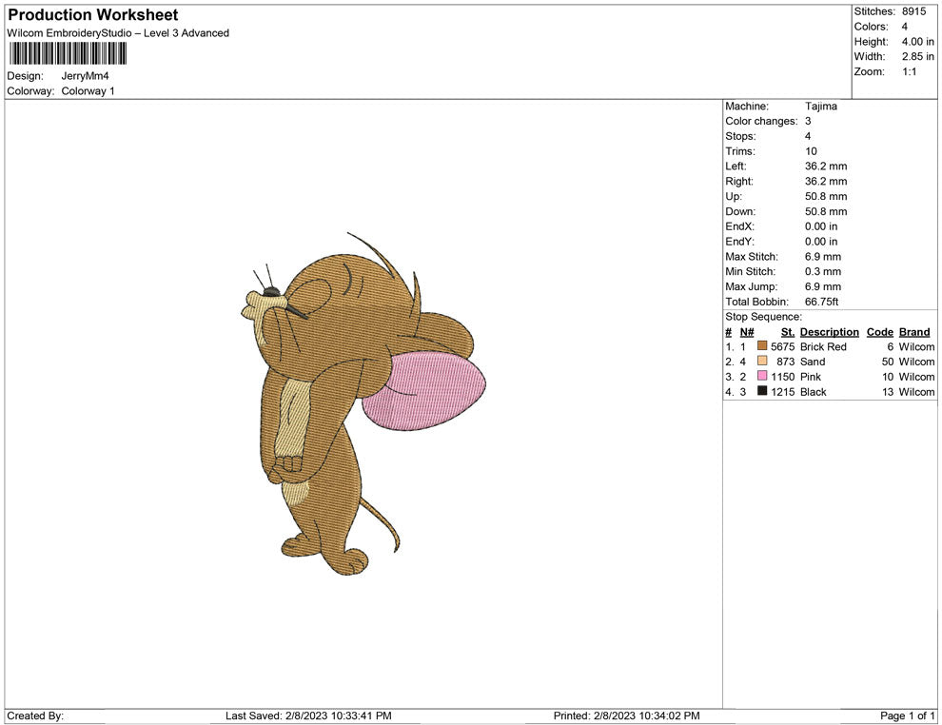Click the Sand color swatch
942x725 pixels.
[762, 361]
